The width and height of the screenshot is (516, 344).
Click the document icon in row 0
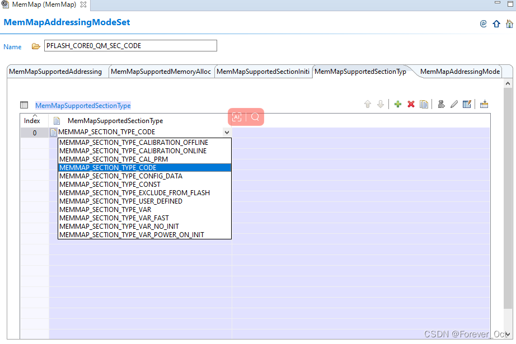click(53, 133)
